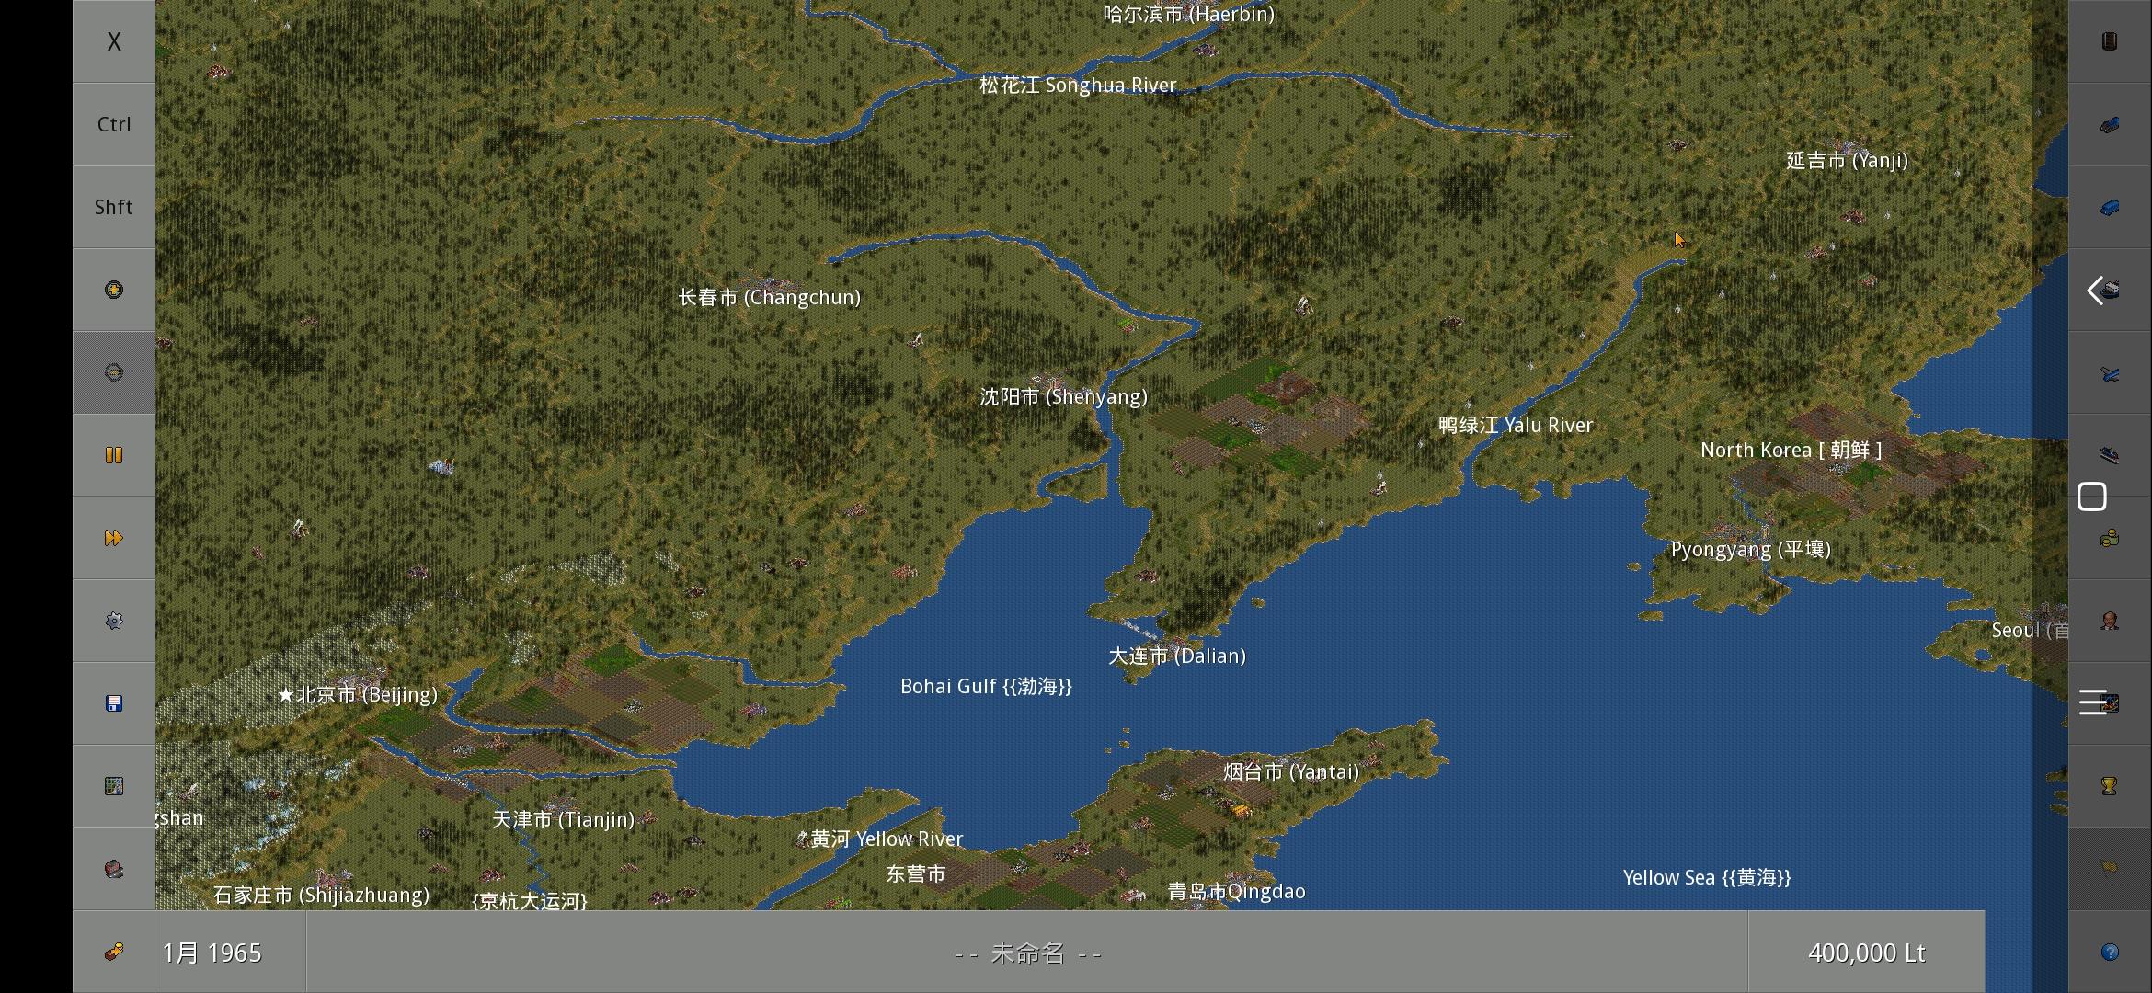Tap the Android back arrow
Viewport: 2152px width, 993px height.
[2095, 291]
